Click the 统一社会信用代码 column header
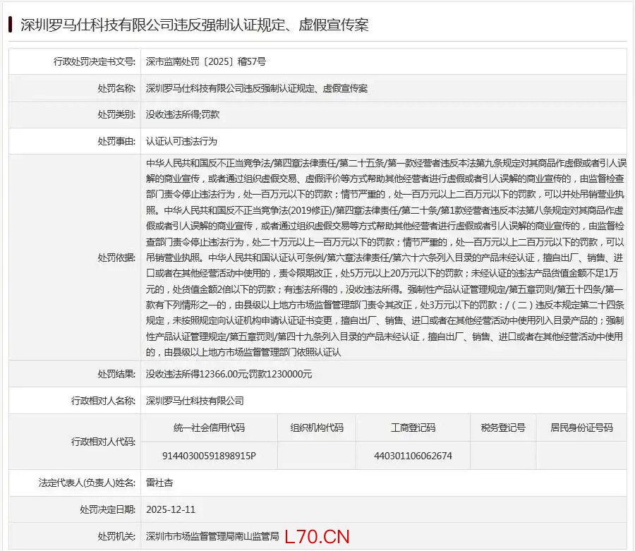 click(x=210, y=428)
